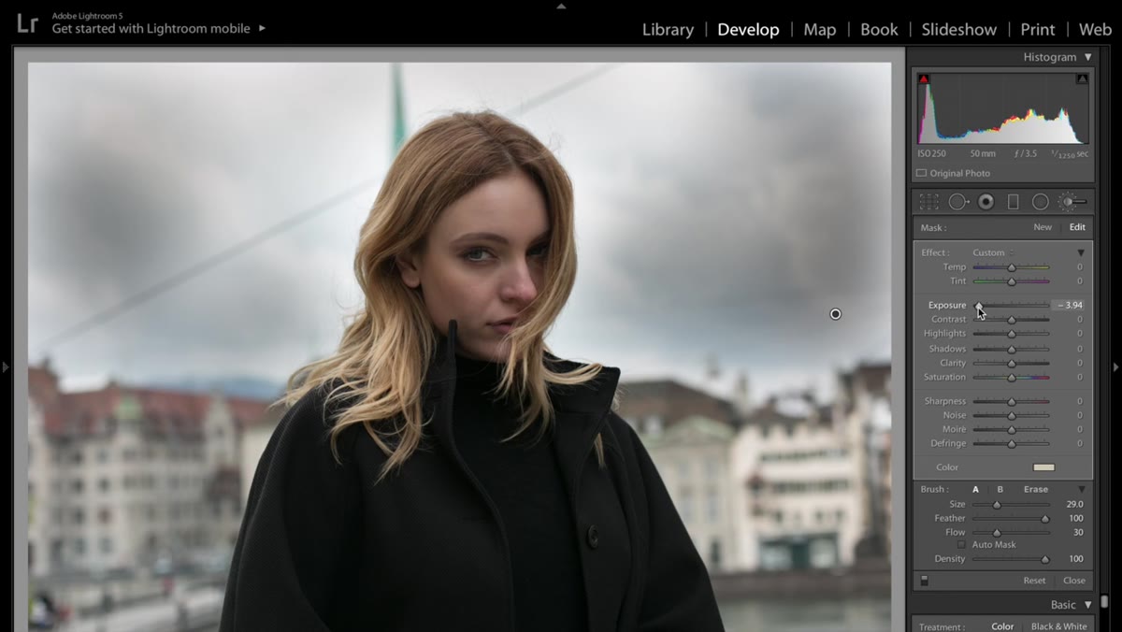
Task: Click Get started with Lightroom mobile
Action: [151, 29]
